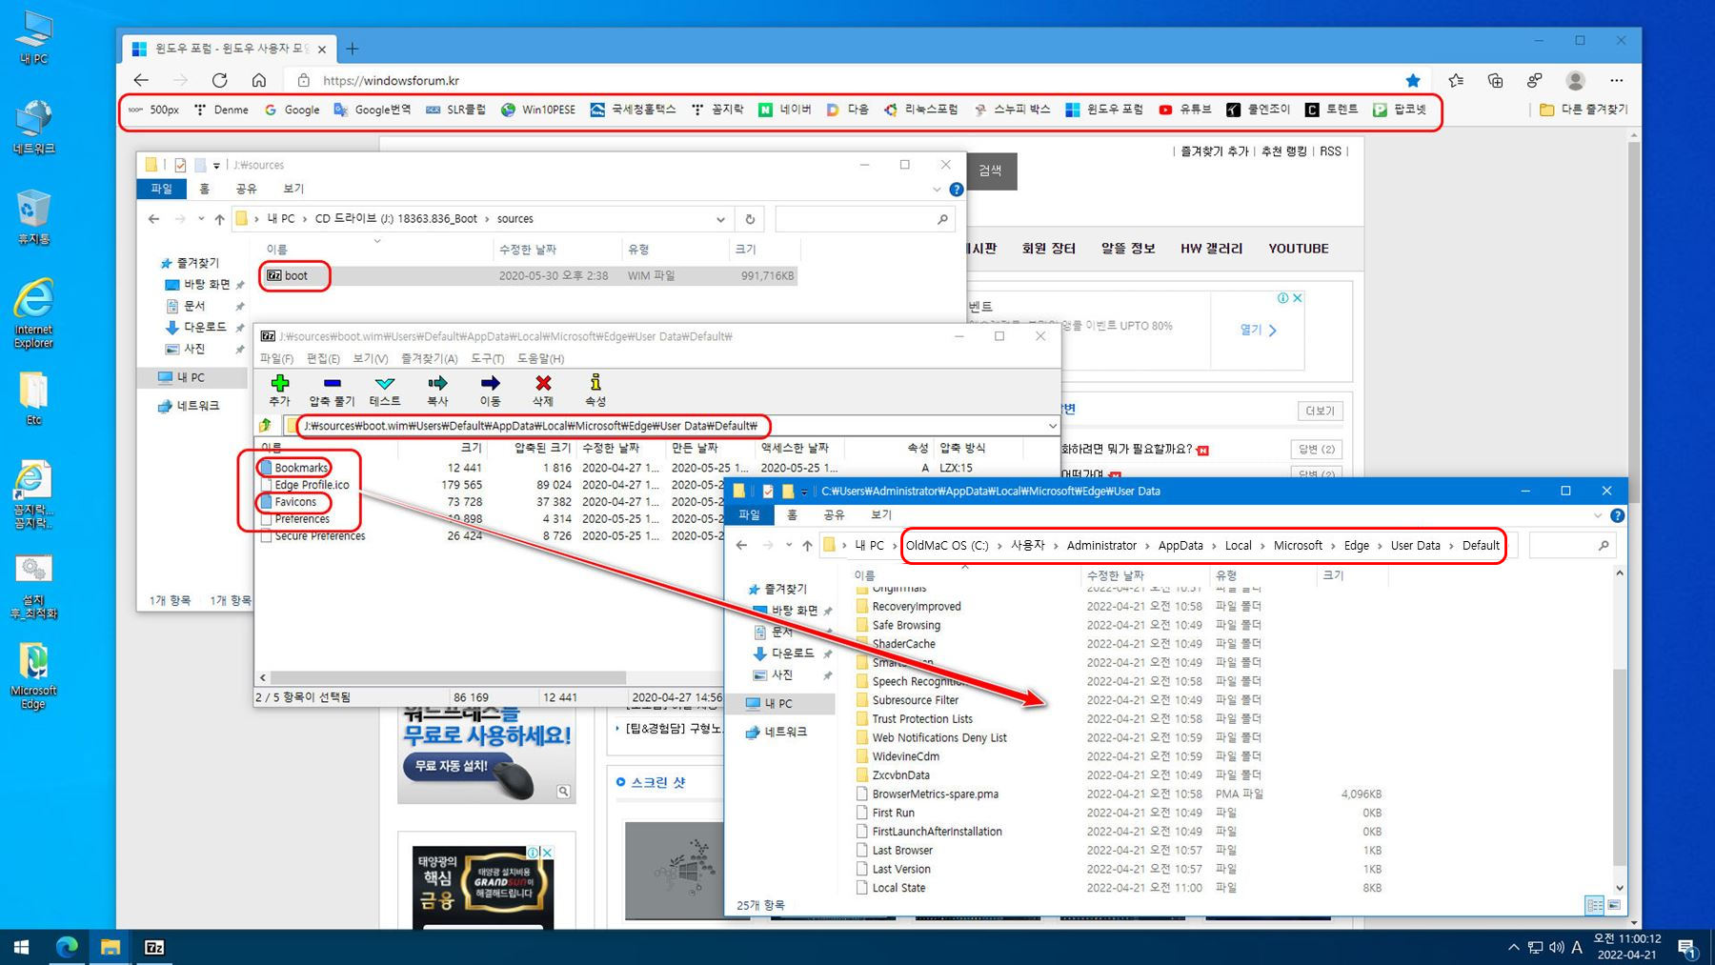Toggle the checkmark quick access icon in User Data title bar
This screenshot has height=965, width=1715.
tap(767, 492)
